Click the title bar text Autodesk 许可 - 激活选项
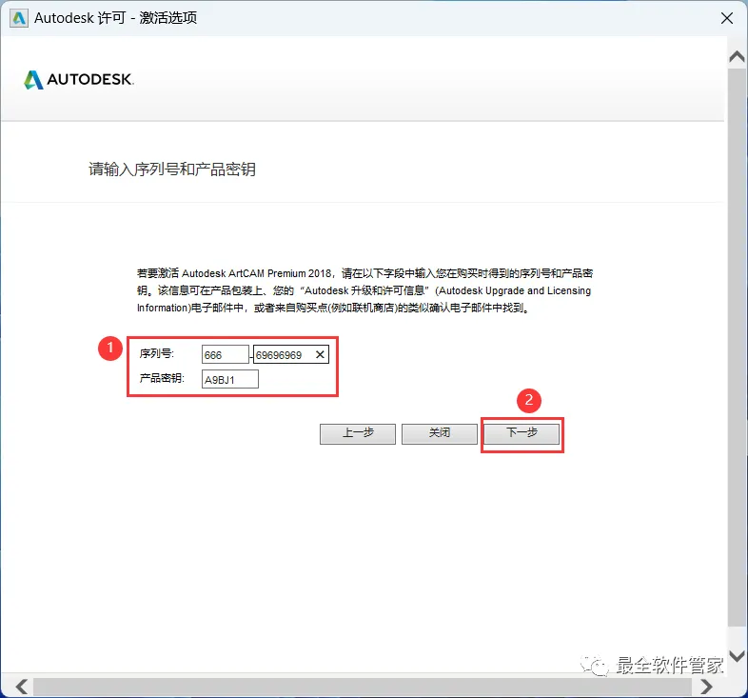This screenshot has width=748, height=698. [115, 18]
